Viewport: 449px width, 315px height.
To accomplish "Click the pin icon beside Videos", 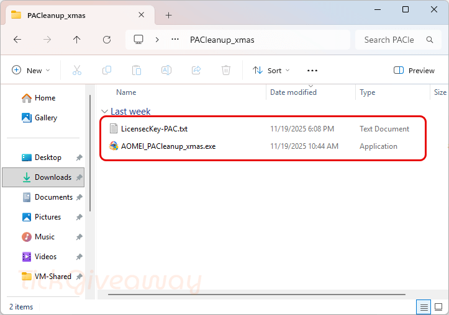I will pyautogui.click(x=79, y=257).
